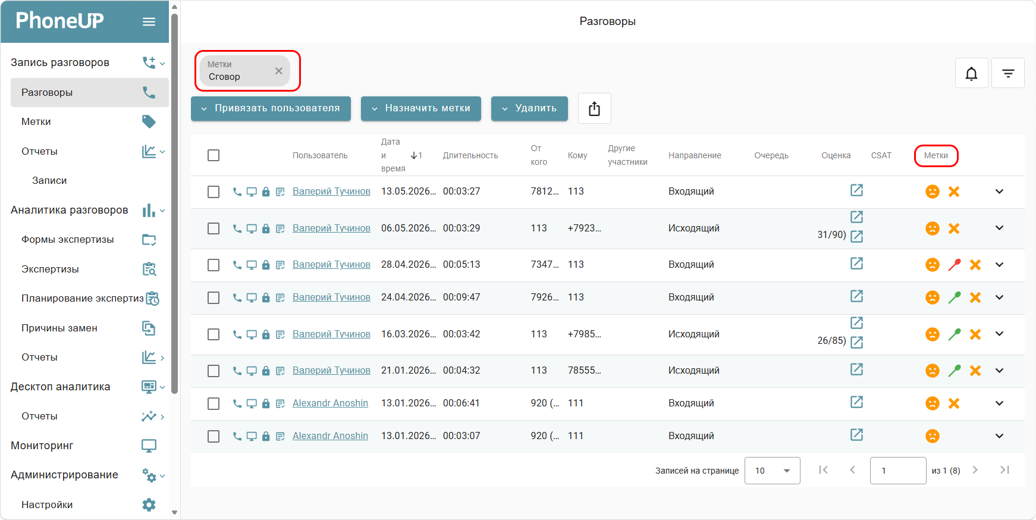The image size is (1036, 520).
Task: Open the notifications bell icon
Action: (971, 73)
